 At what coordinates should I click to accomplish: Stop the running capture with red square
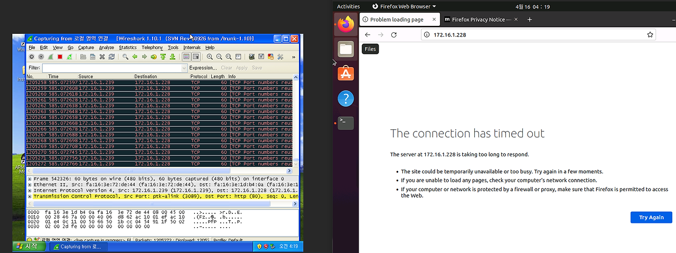(60, 57)
